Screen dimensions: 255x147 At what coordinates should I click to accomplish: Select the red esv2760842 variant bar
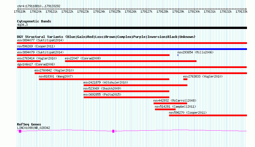[x=141, y=73]
